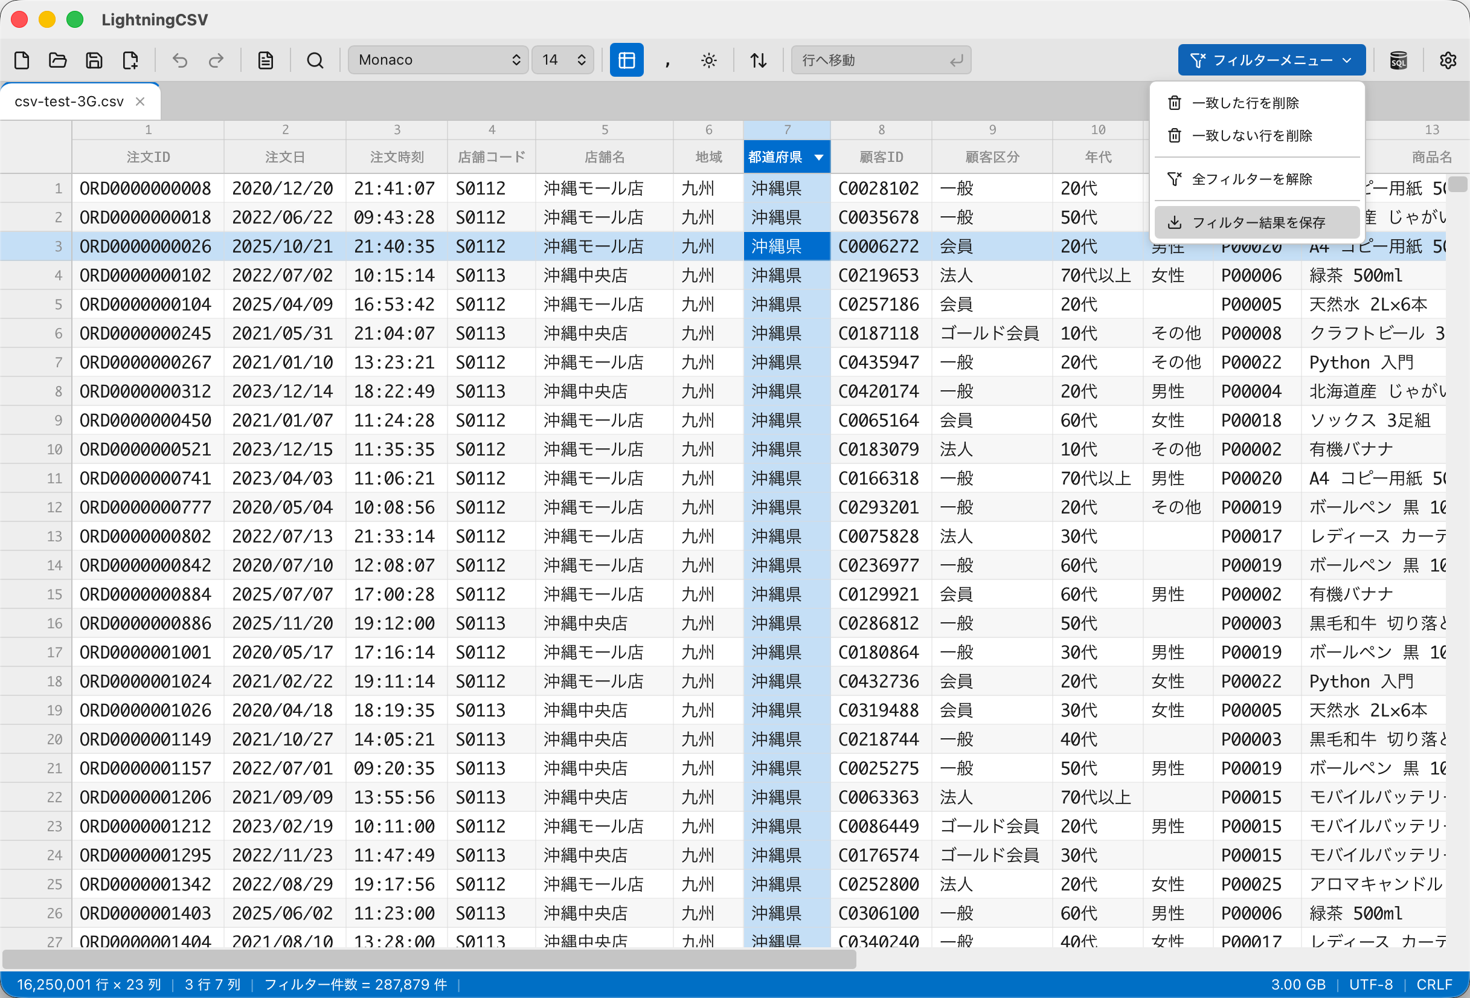Open the Monaco font dropdown
Viewport: 1470px width, 998px height.
pyautogui.click(x=438, y=60)
